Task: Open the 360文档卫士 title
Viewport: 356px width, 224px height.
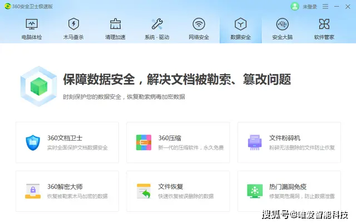Action: pyautogui.click(x=65, y=138)
